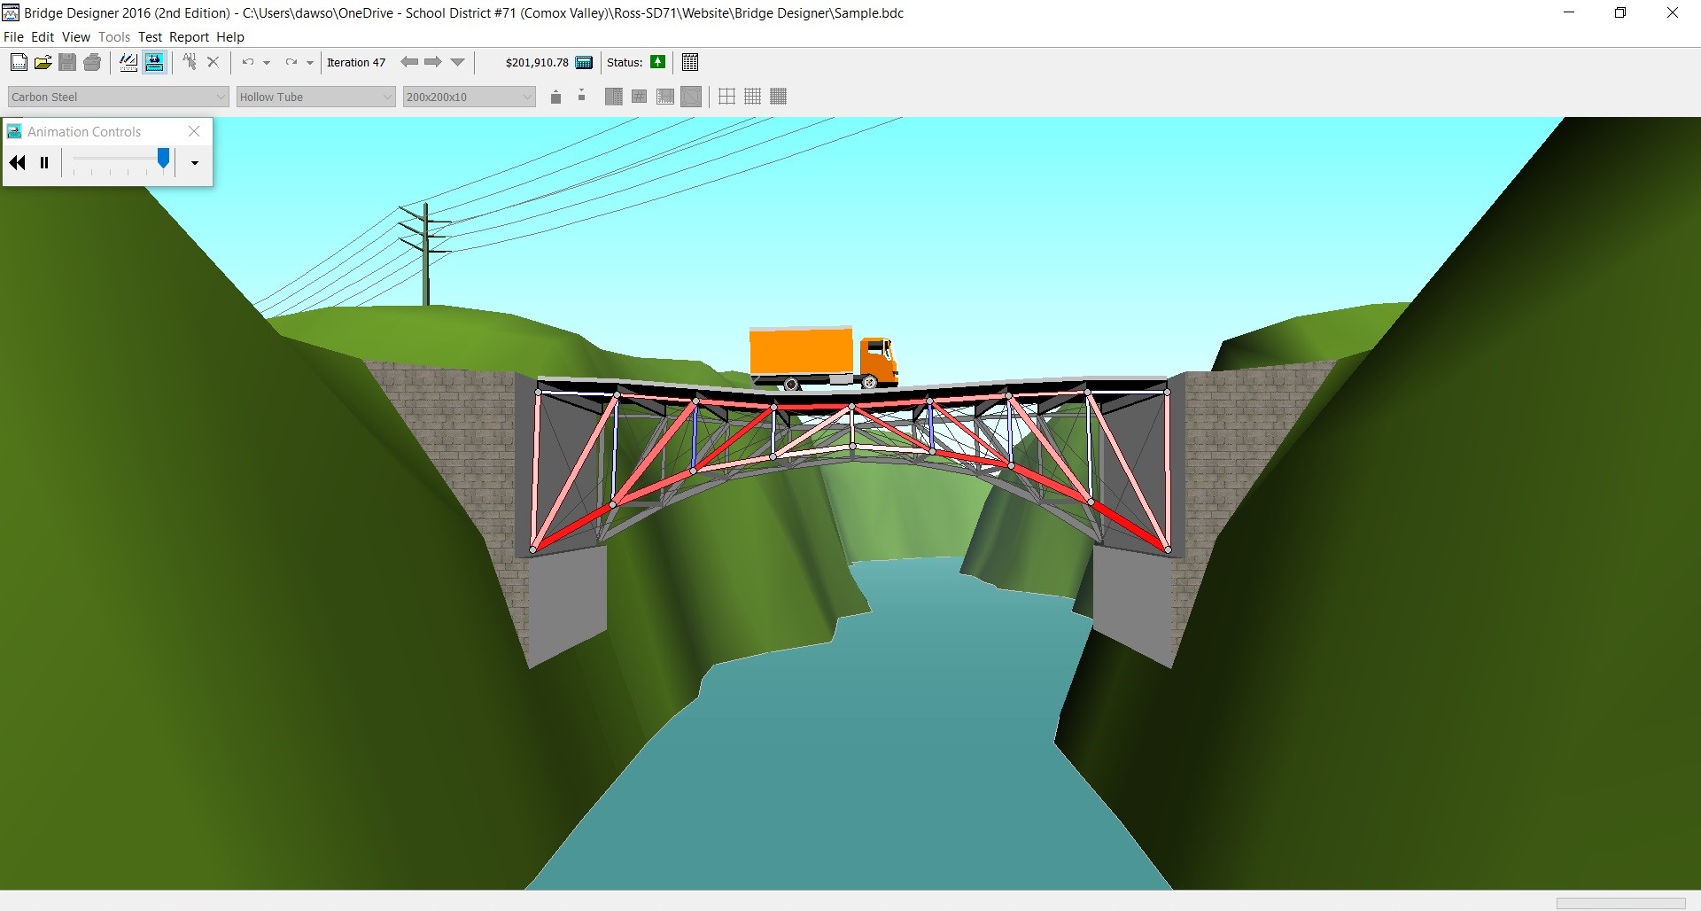This screenshot has width=1701, height=911.
Task: Switch to the Drawing Board design mode
Action: (128, 62)
